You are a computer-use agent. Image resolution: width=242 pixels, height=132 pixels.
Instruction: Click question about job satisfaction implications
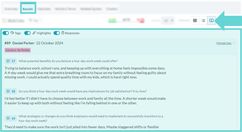coord(83,91)
